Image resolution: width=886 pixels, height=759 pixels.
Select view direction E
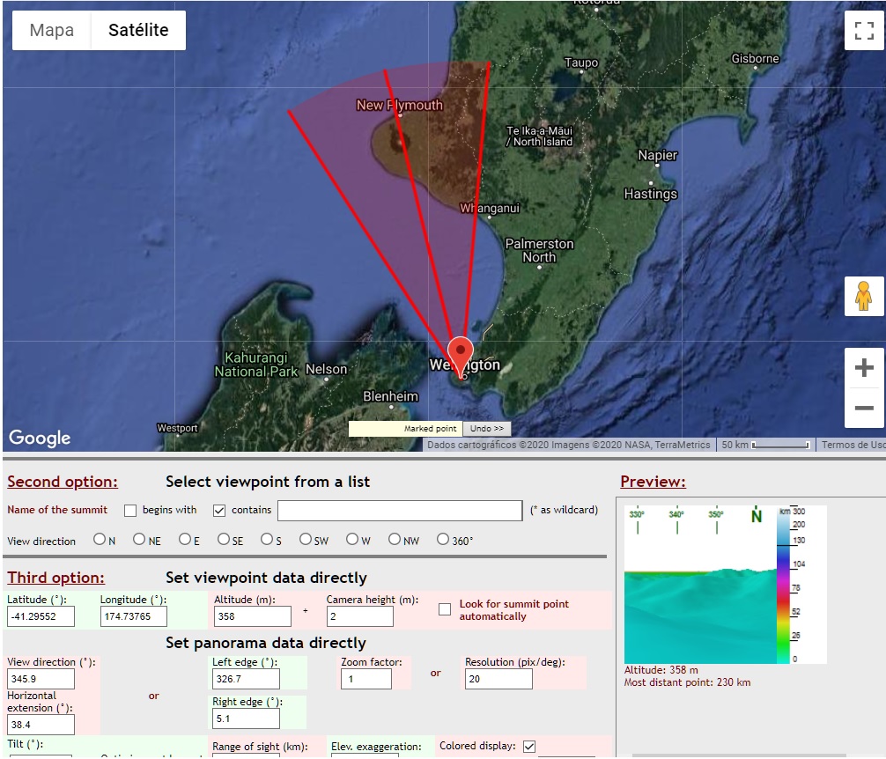point(185,540)
